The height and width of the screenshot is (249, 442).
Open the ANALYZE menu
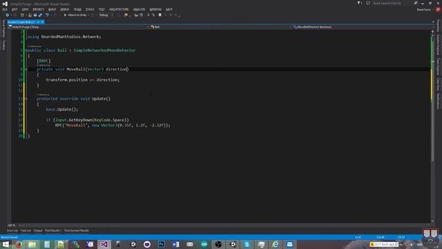(x=139, y=9)
